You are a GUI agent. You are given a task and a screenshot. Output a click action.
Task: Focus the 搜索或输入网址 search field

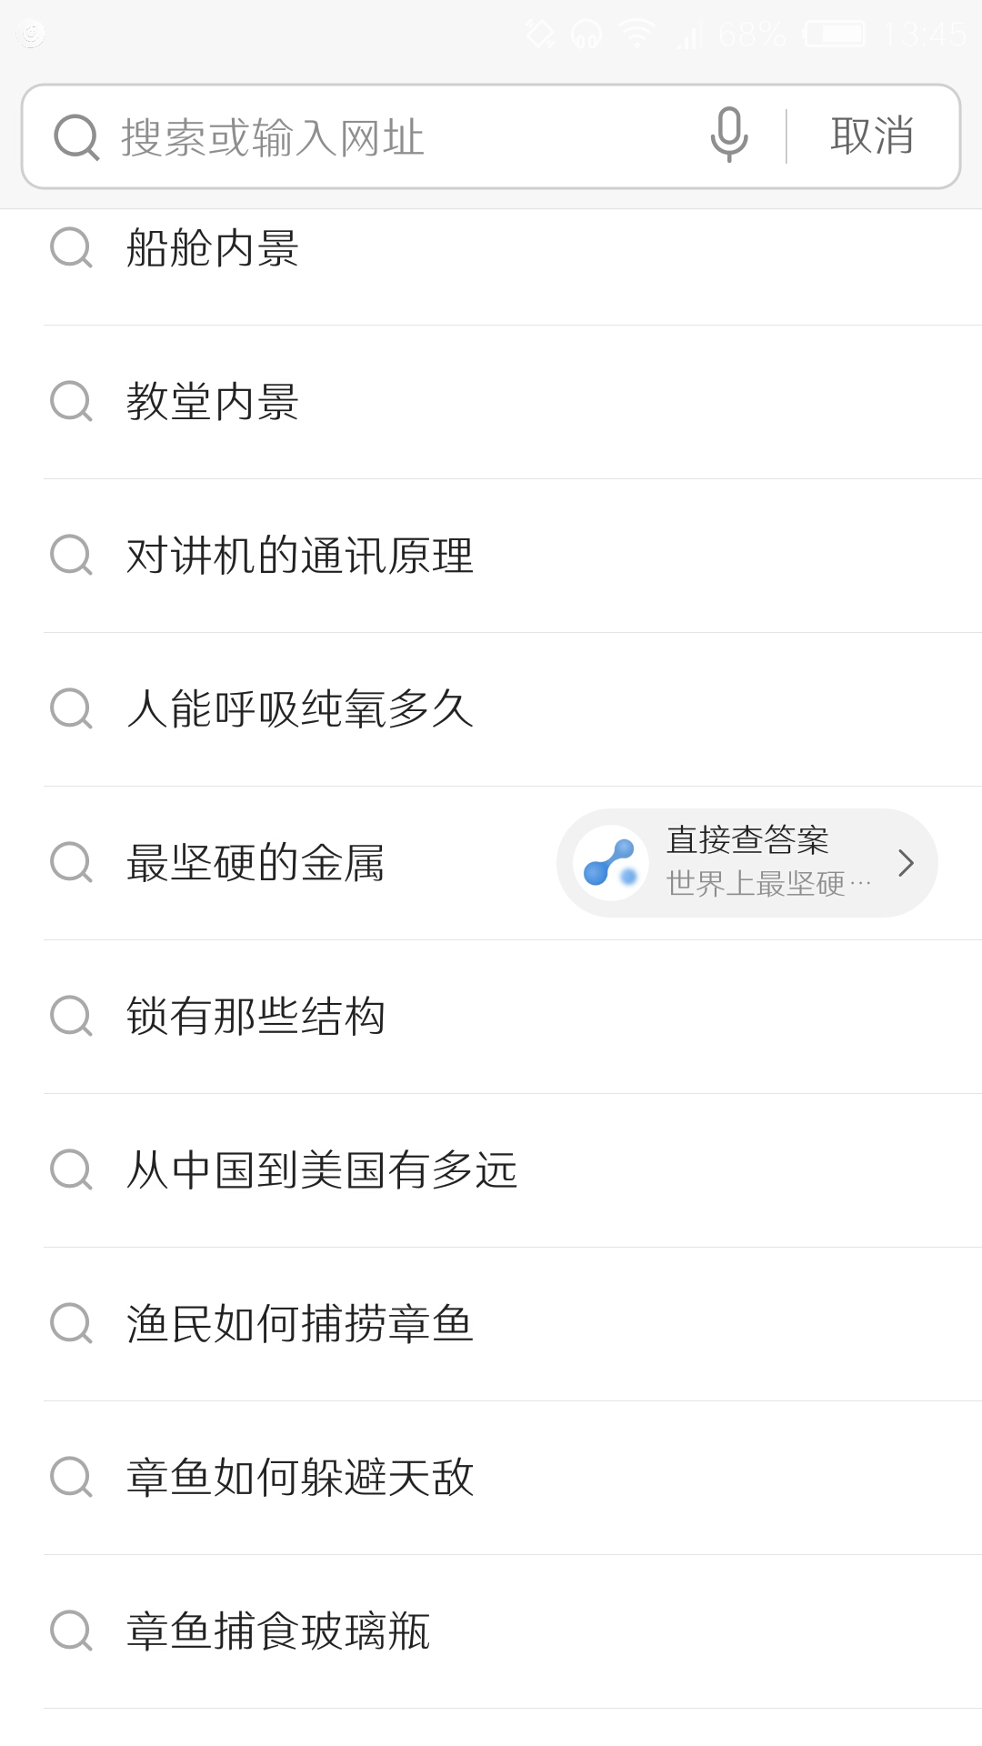click(400, 137)
